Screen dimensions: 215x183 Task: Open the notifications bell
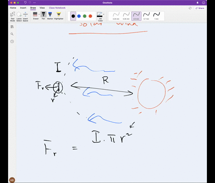click(x=198, y=3)
